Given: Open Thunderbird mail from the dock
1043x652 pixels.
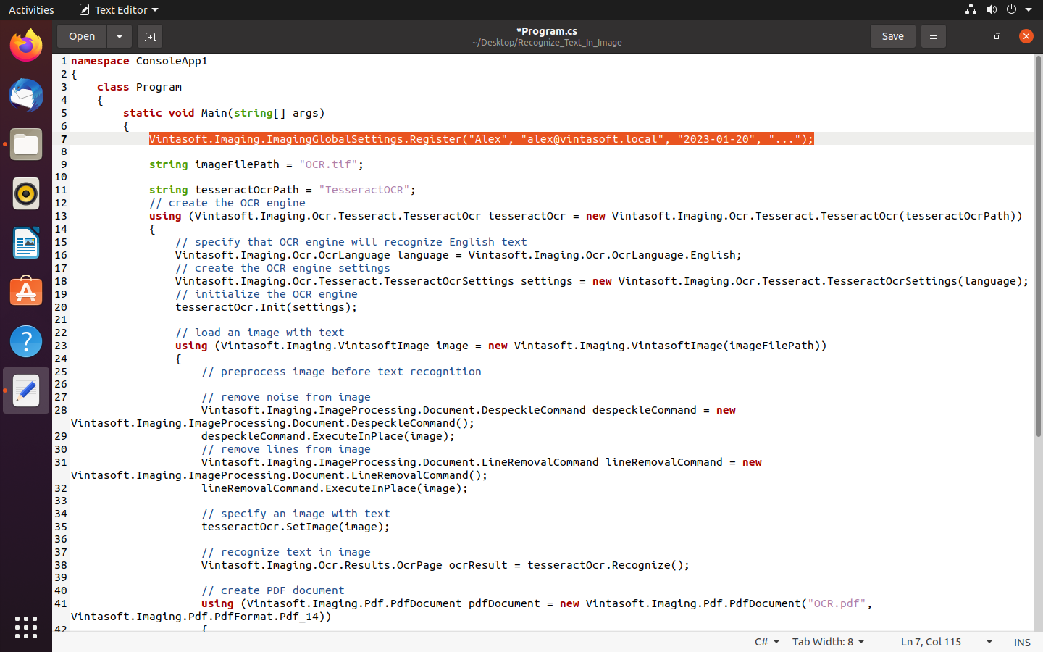Looking at the screenshot, I should [x=26, y=96].
